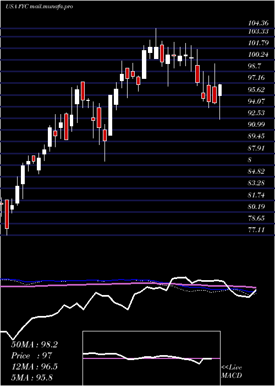Click the 89.45 price level label
275x386 pixels.
pyautogui.click(x=257, y=136)
